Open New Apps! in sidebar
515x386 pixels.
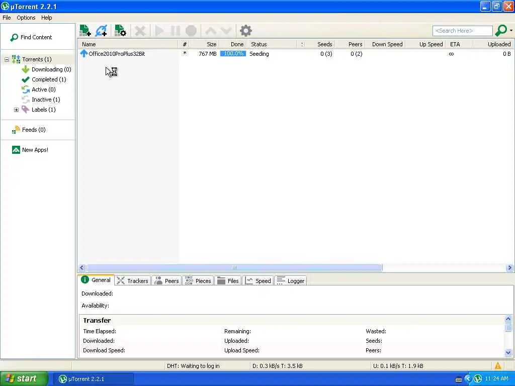[30, 150]
